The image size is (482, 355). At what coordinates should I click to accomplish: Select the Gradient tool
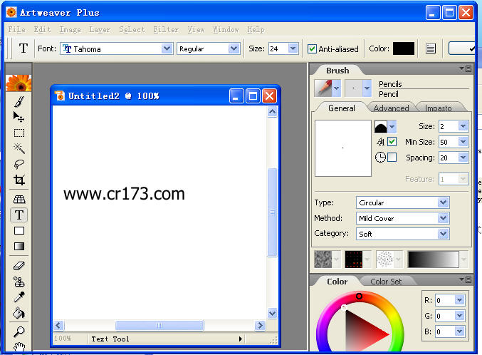click(x=19, y=247)
